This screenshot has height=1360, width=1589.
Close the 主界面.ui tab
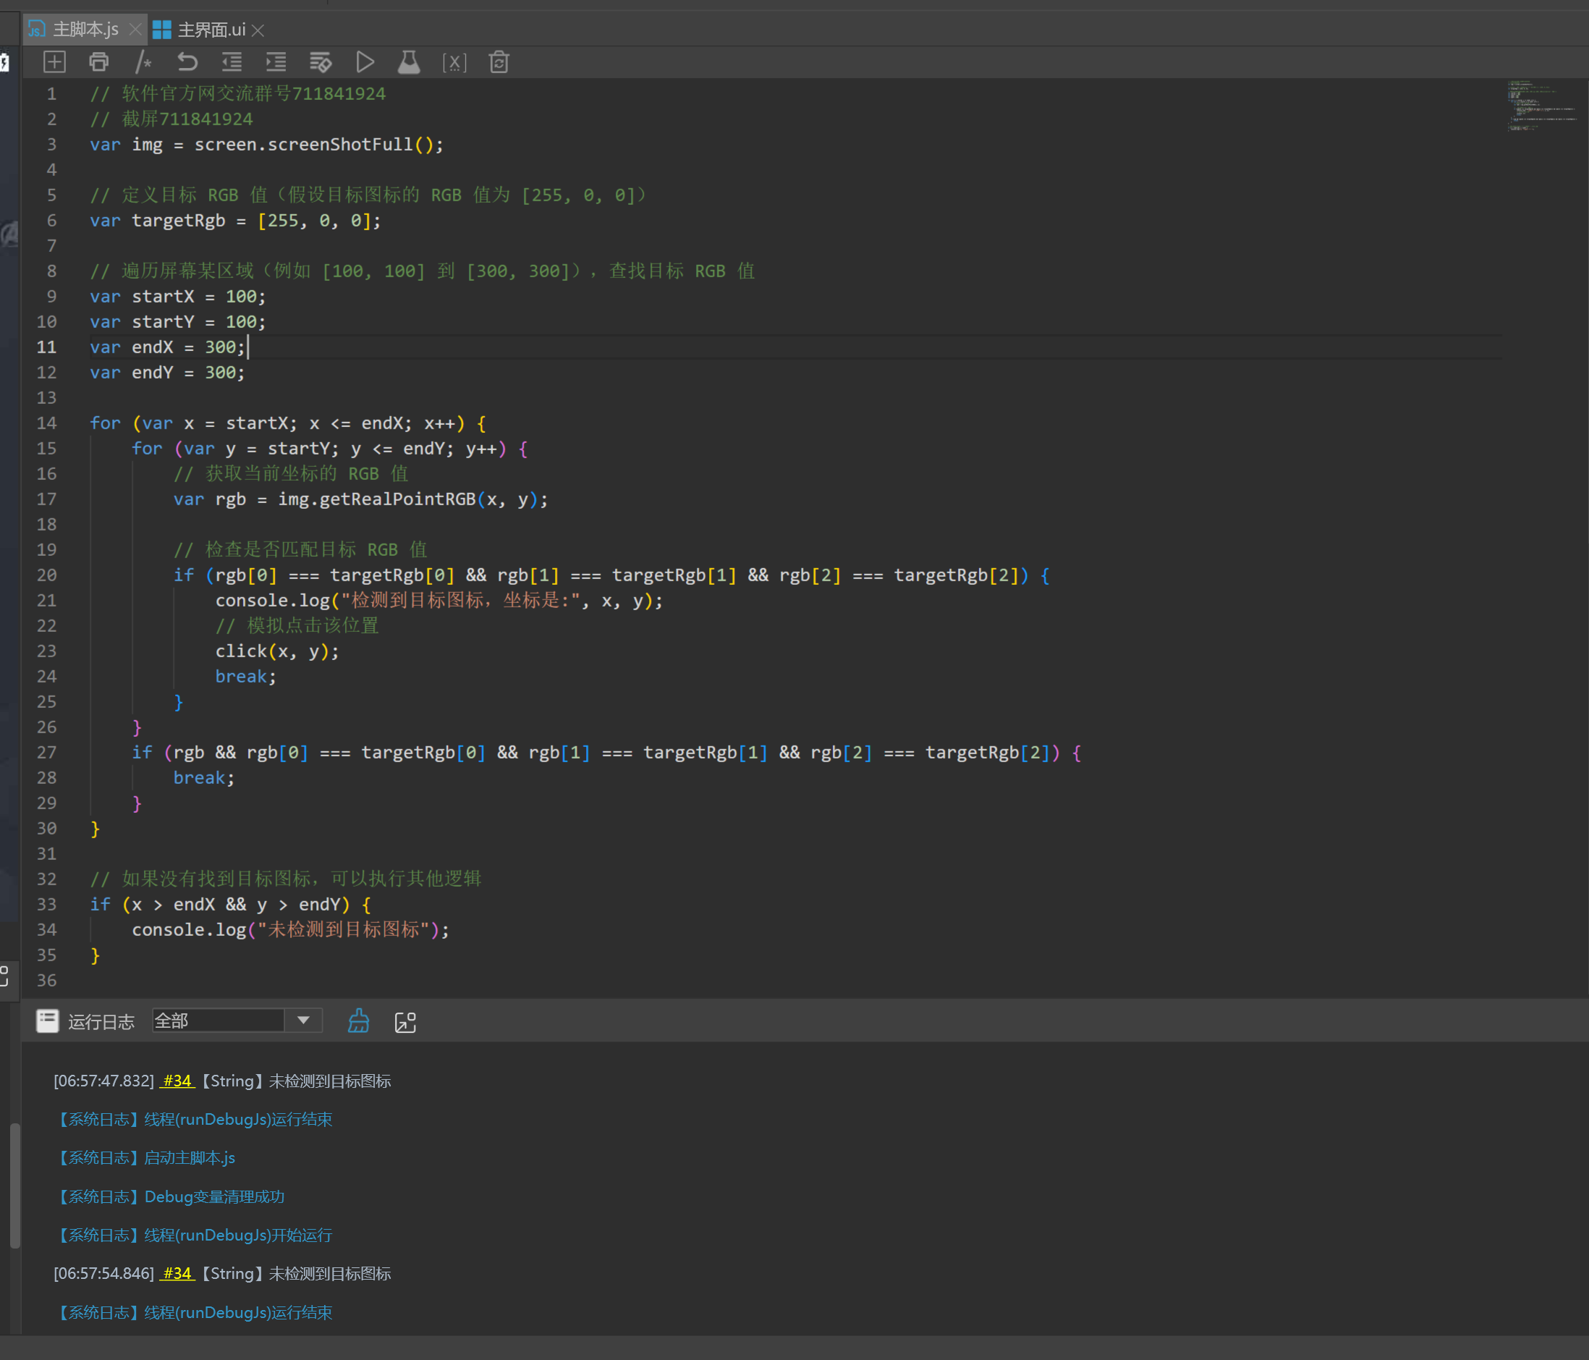click(258, 30)
